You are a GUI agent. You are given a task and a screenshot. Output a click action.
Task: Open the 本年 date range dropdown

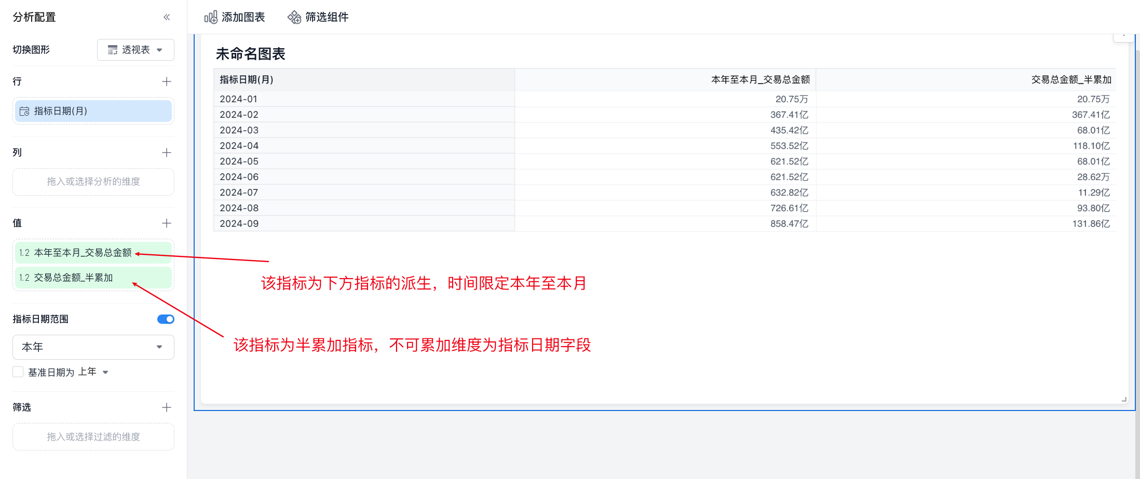tap(93, 347)
